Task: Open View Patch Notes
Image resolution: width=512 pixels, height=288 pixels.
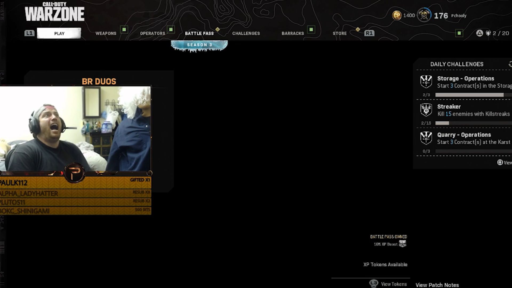Action: click(437, 285)
